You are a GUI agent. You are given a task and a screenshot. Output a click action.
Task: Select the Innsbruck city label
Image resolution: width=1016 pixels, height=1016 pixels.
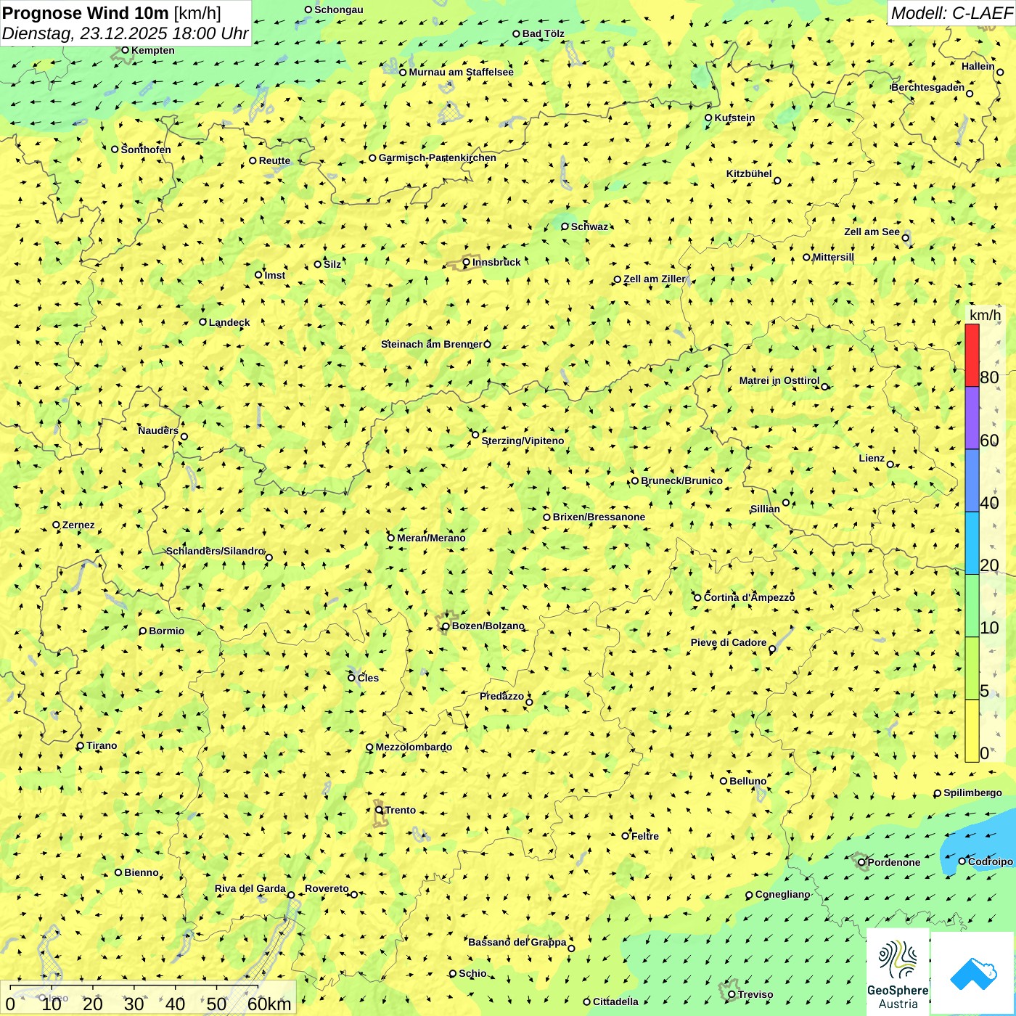pos(496,262)
